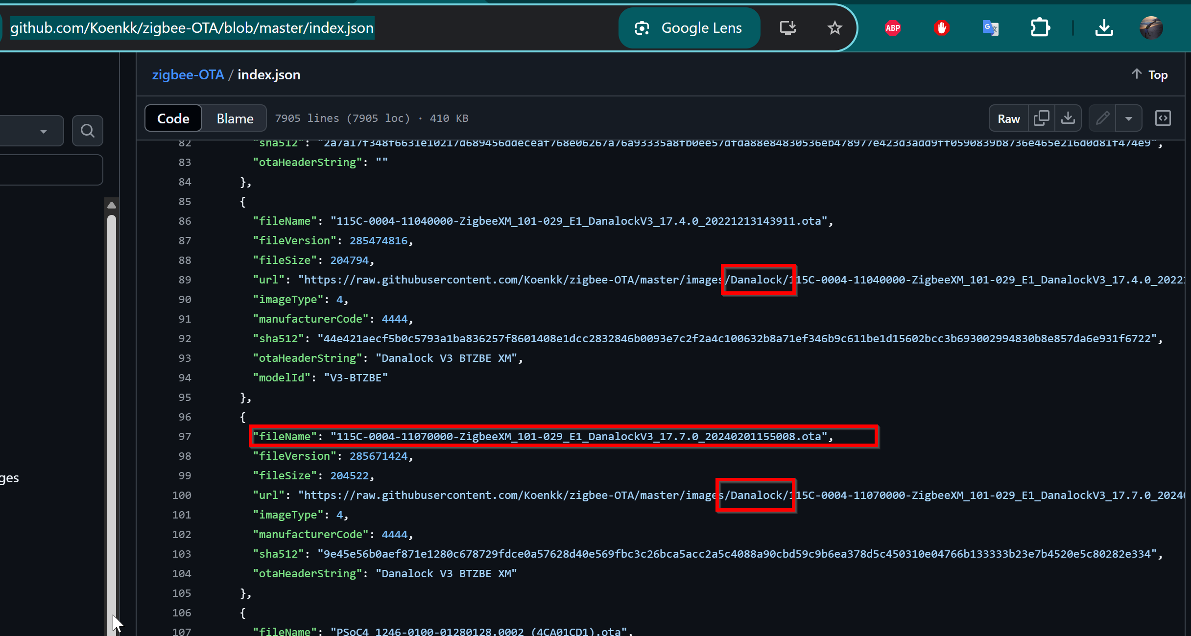Viewport: 1191px width, 636px height.
Task: Open the Adblock Plus extension
Action: click(893, 28)
